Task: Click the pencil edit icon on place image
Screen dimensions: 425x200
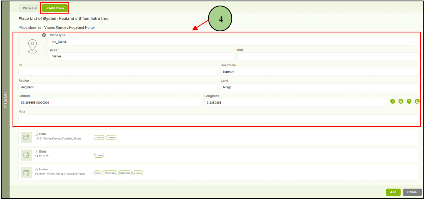Action: tap(44, 35)
